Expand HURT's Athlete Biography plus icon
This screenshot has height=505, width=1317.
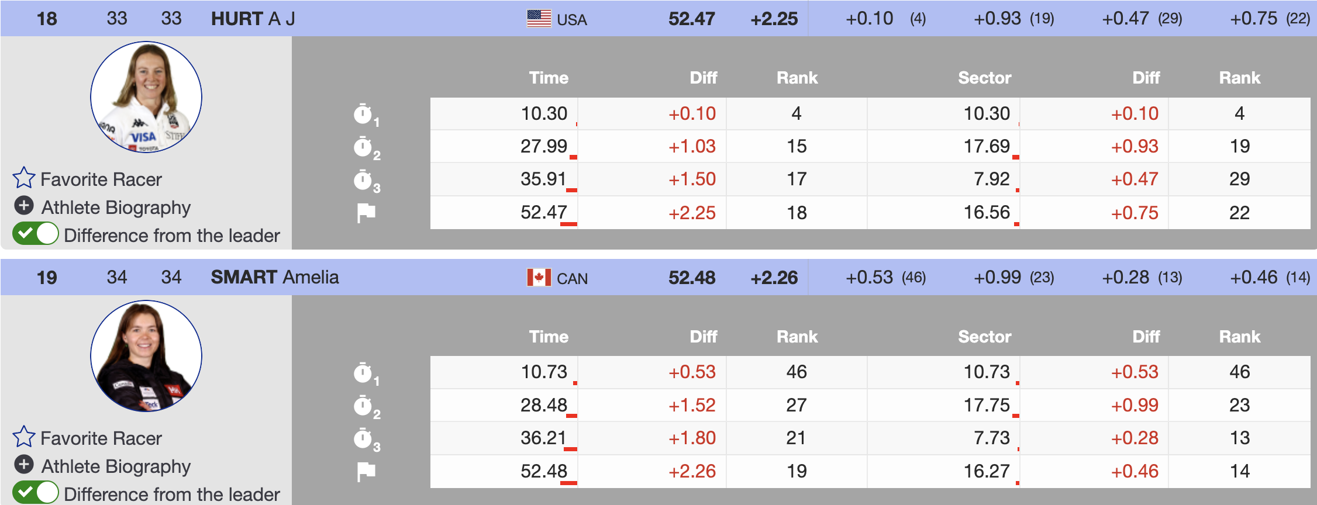pyautogui.click(x=24, y=206)
